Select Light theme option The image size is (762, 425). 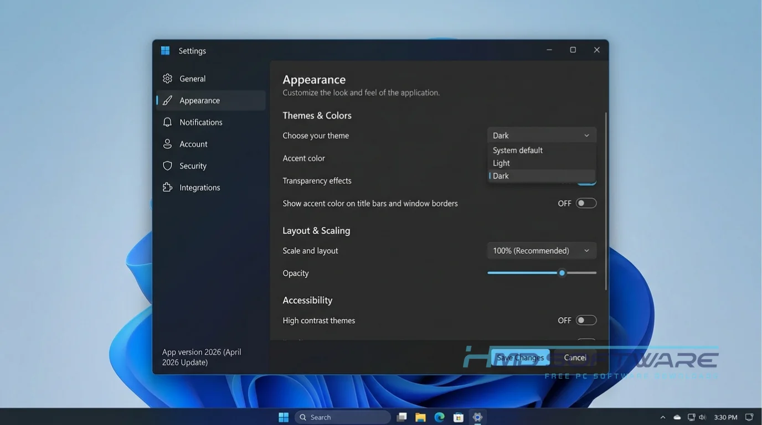(542, 163)
